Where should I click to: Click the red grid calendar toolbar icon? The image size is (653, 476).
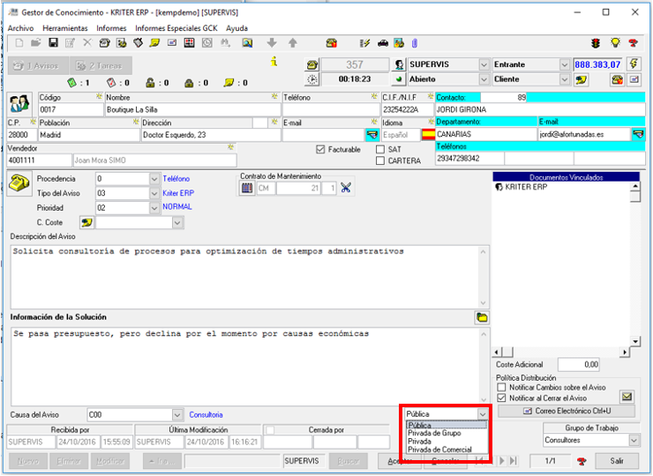(x=189, y=42)
